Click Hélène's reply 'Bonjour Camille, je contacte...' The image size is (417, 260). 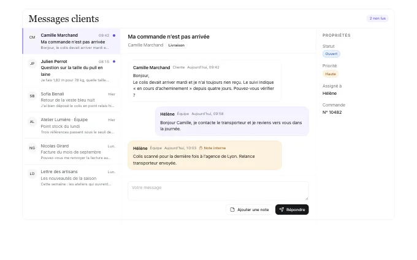[x=232, y=121]
